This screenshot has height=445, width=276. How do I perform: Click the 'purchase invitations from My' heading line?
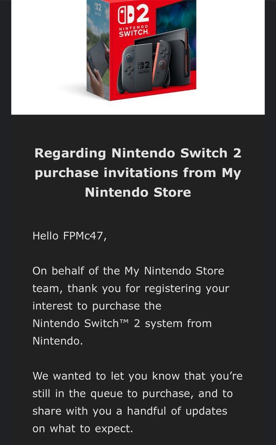[138, 173]
